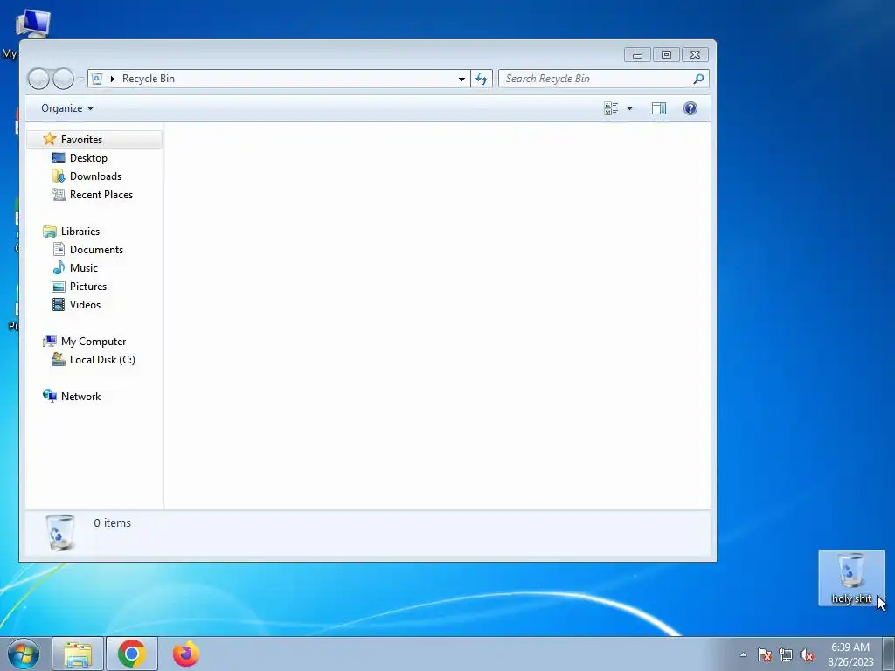Click the Back navigation arrow button
The image size is (895, 671).
click(38, 79)
